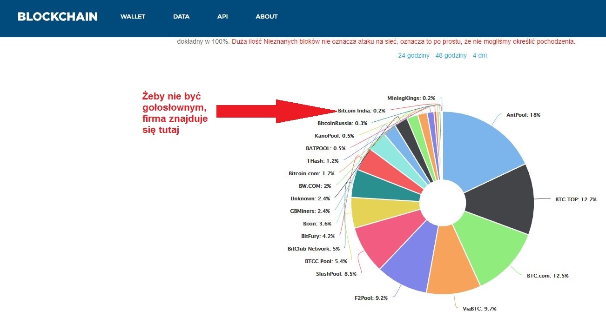
Task: Click the Bitcoin.com: 1.7% label
Action: (311, 173)
